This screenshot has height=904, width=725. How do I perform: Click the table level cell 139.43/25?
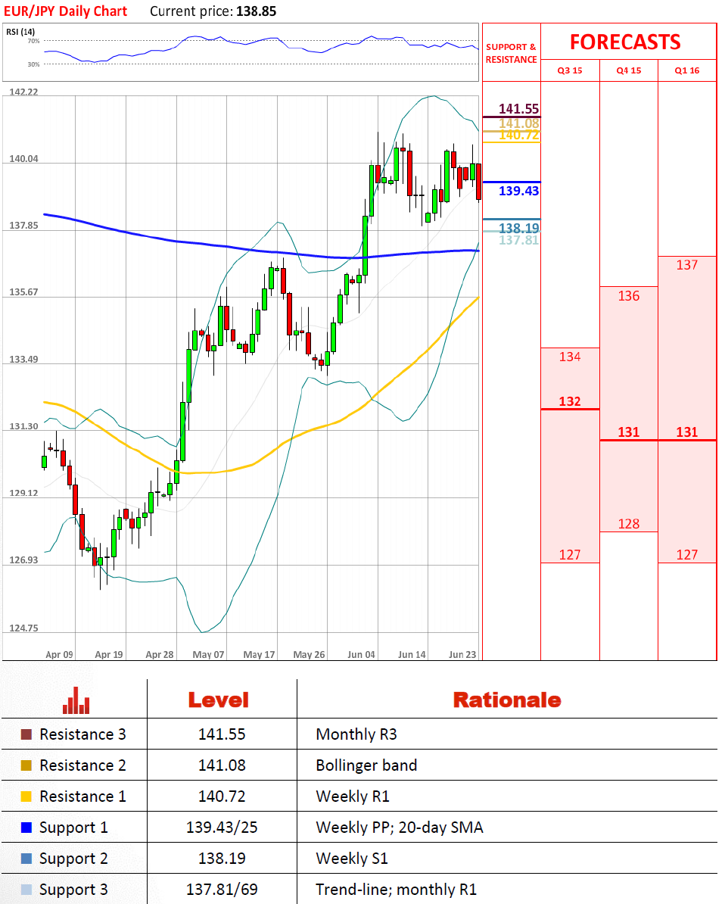(222, 828)
